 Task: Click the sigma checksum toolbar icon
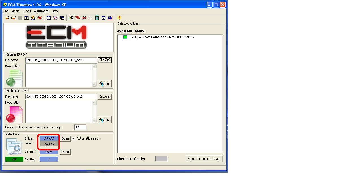pos(91,18)
